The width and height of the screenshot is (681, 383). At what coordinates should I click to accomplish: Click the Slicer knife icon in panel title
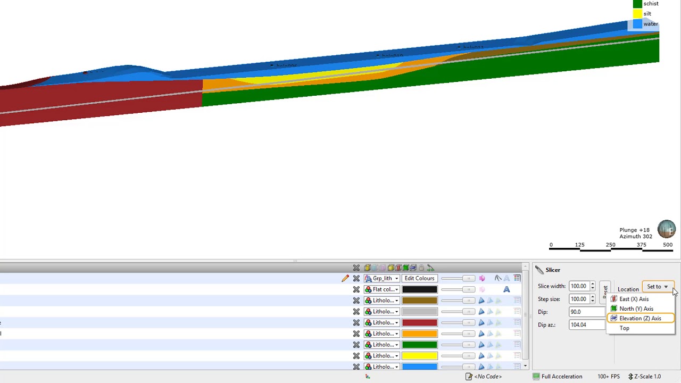[x=539, y=270]
